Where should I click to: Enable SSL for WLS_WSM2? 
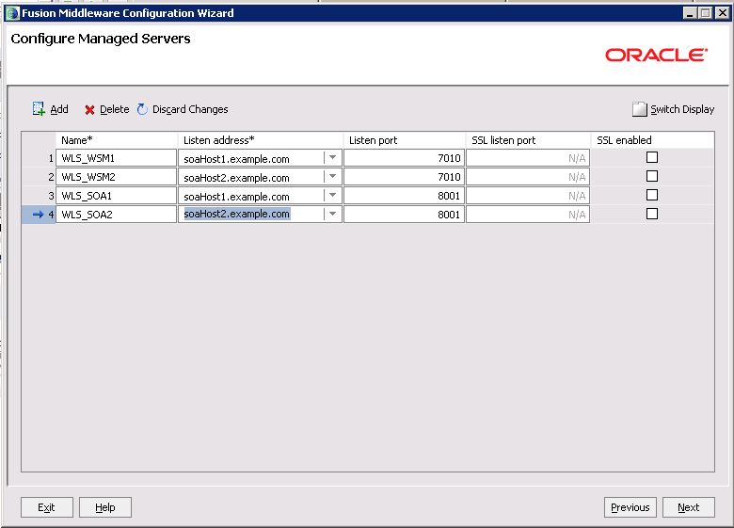click(651, 177)
